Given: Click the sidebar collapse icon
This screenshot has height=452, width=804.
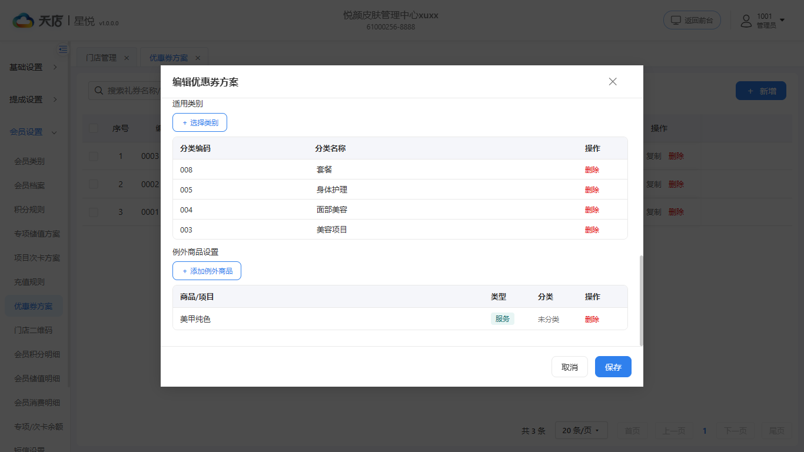Looking at the screenshot, I should pos(63,49).
